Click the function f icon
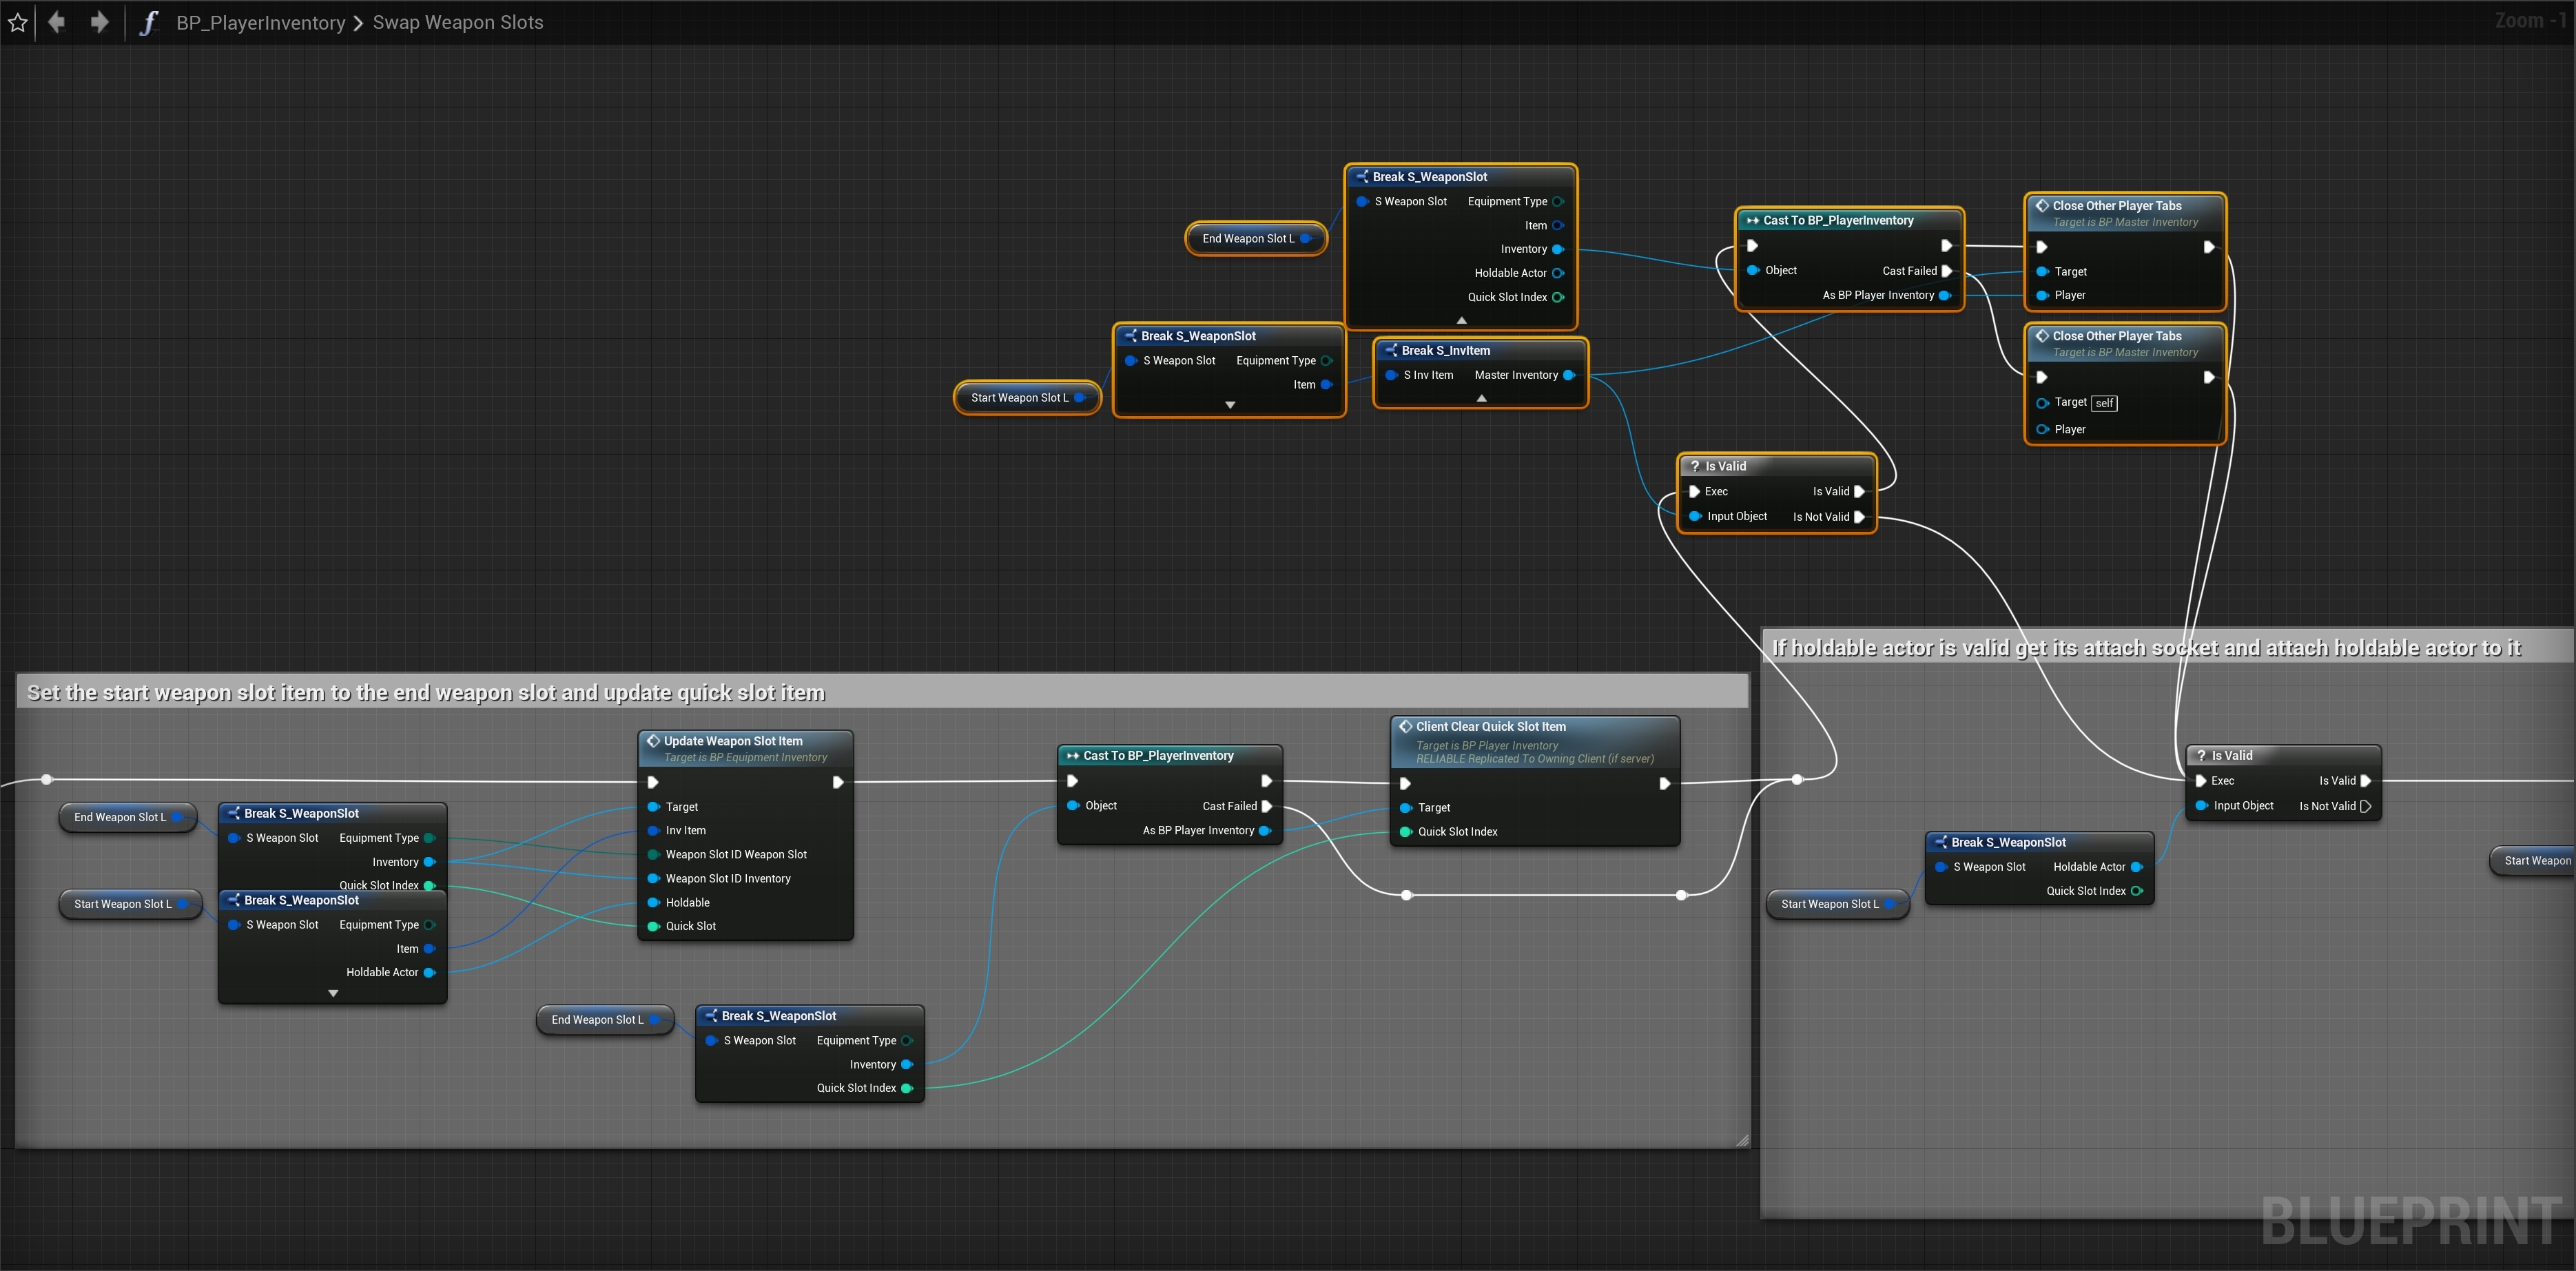This screenshot has width=2576, height=1271. point(148,22)
